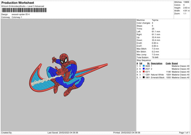
Task: Click the stitch count '2527' in row 2
Action: (147, 69)
